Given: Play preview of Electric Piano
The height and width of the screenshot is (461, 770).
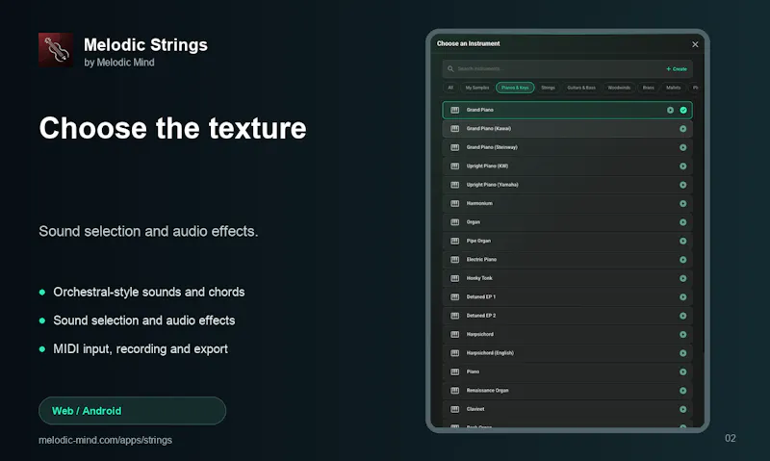Looking at the screenshot, I should (x=682, y=259).
